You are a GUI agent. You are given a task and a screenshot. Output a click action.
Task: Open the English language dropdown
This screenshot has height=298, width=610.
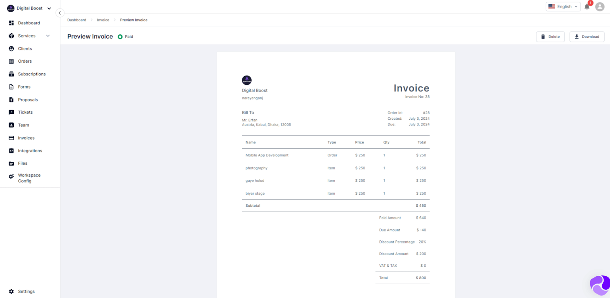coord(563,6)
